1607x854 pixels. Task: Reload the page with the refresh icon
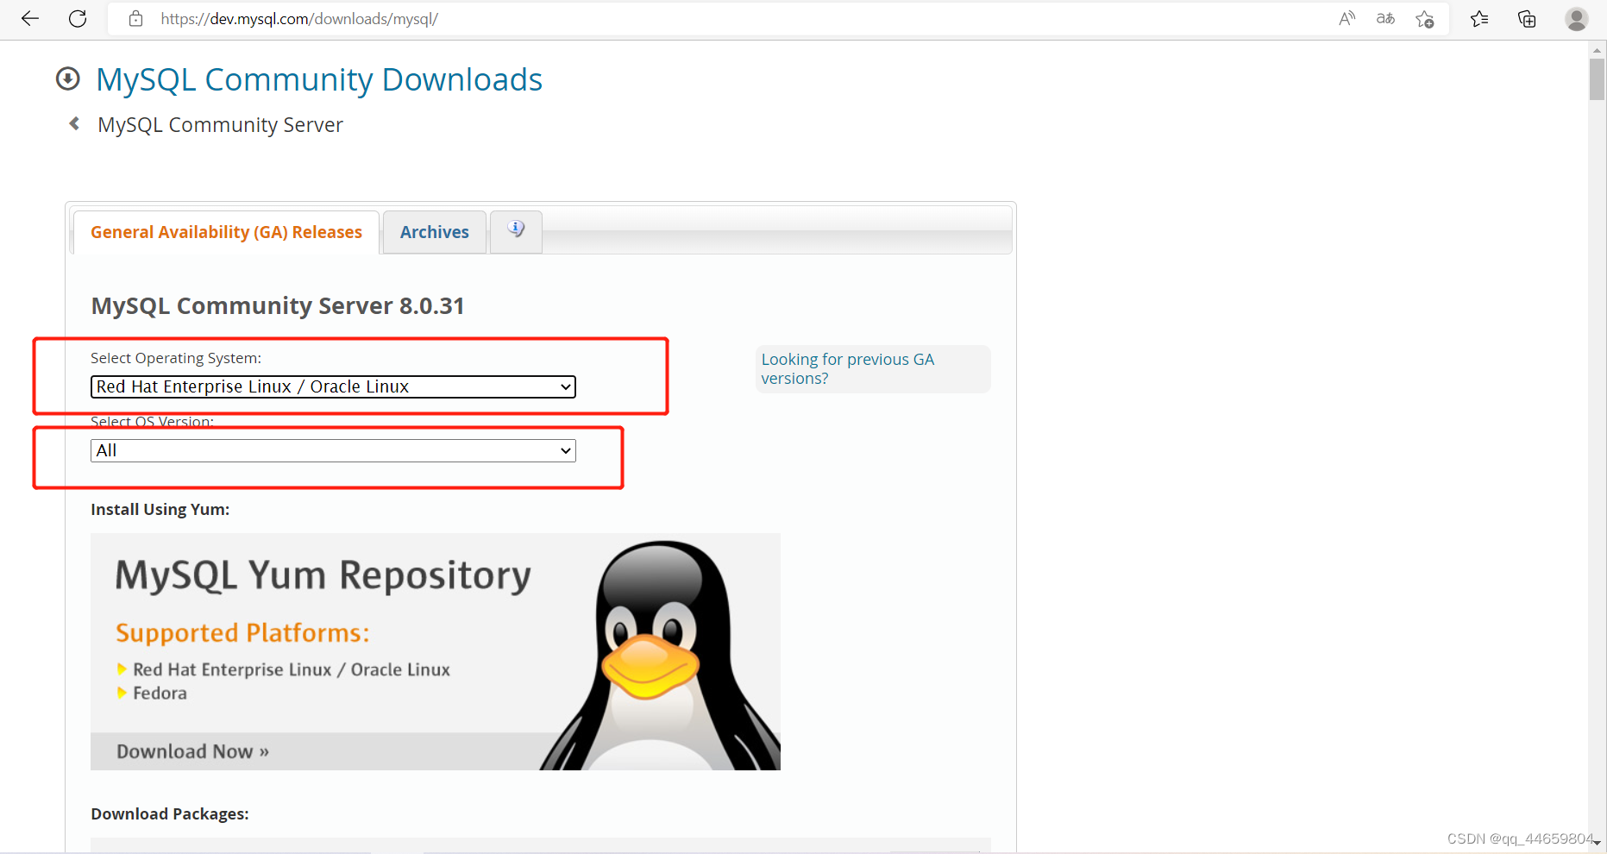coord(78,18)
